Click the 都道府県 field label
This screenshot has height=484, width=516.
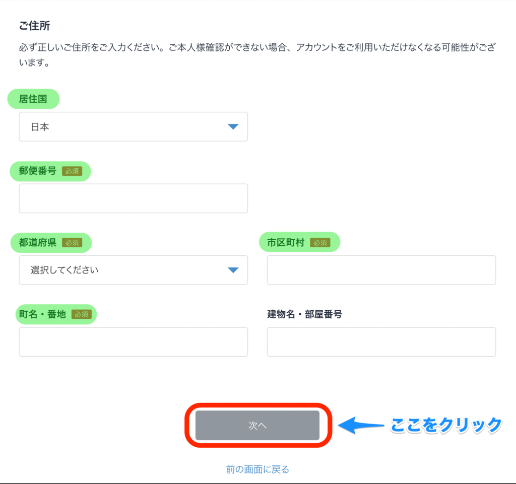click(37, 243)
